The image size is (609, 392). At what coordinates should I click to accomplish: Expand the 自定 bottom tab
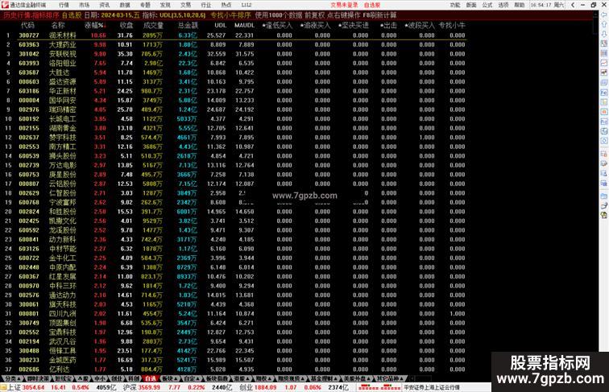point(191,378)
